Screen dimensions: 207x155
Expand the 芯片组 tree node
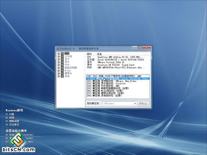[59, 56]
